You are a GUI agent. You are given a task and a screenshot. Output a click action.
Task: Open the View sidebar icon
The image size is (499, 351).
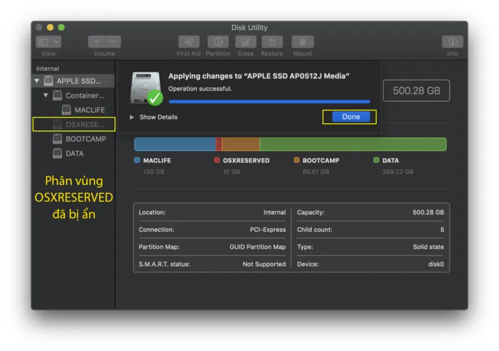tap(43, 42)
